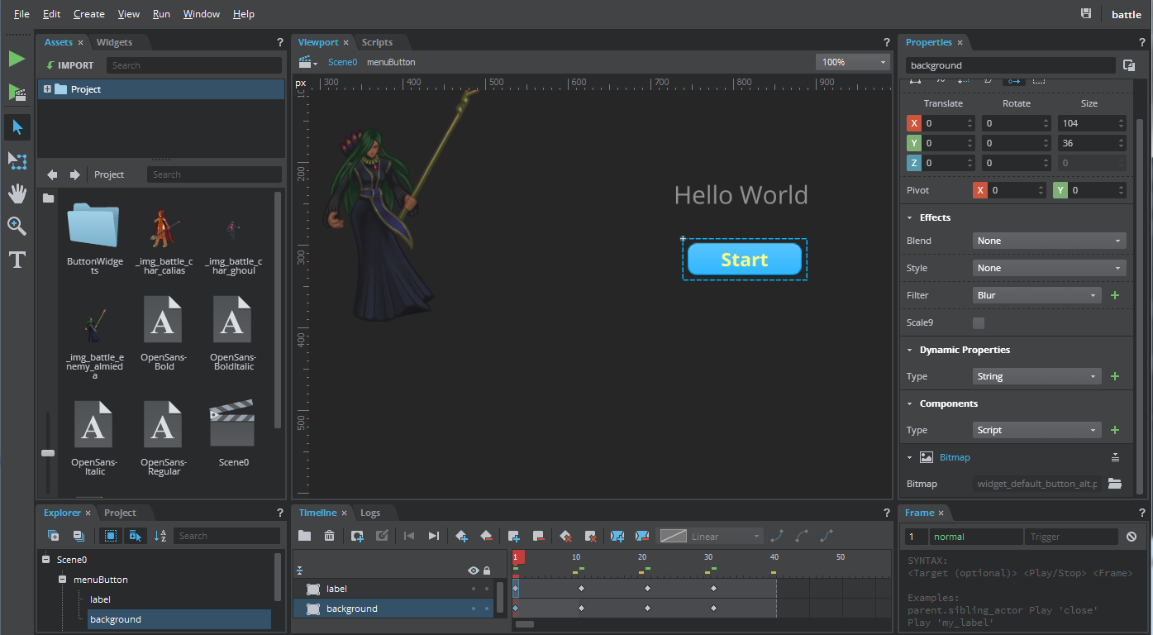The image size is (1153, 635).
Task: Click the Scene0 breadcrumb link
Action: [342, 62]
